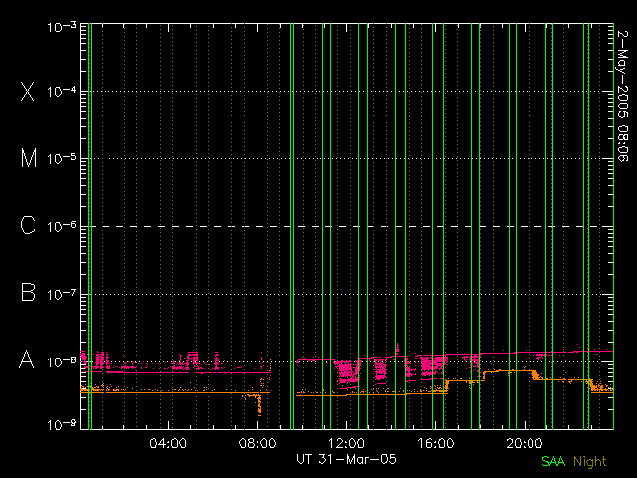Click the orange raised plateau near 19:00
Viewport: 637px width, 478px height.
point(509,371)
